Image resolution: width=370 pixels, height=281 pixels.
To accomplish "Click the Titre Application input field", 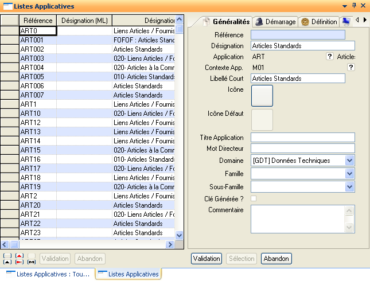I will pyautogui.click(x=302, y=137).
